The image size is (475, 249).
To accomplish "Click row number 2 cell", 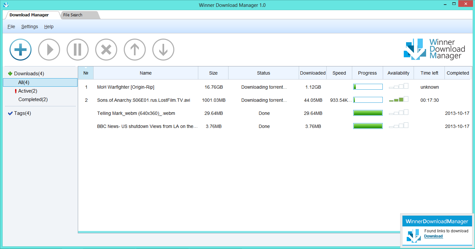I will point(86,100).
